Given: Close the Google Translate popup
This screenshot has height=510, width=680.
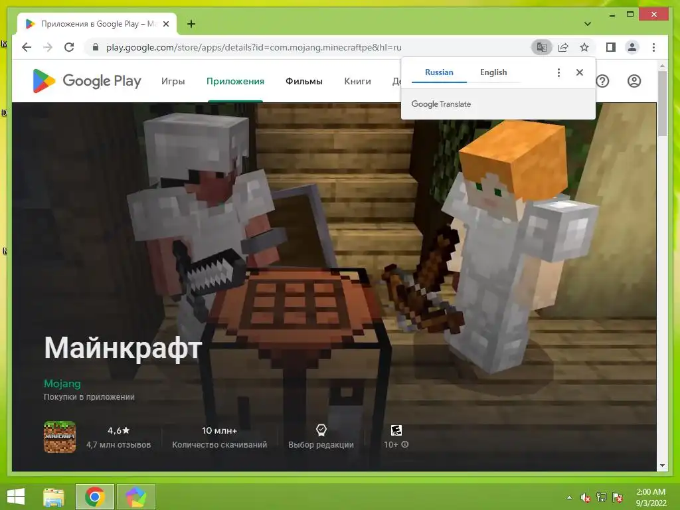Looking at the screenshot, I should pos(579,72).
